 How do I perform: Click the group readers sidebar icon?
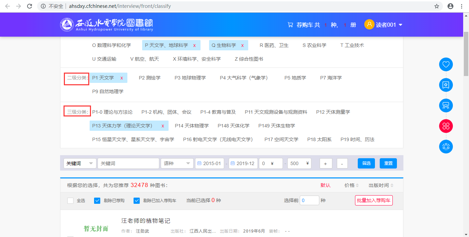(x=446, y=105)
